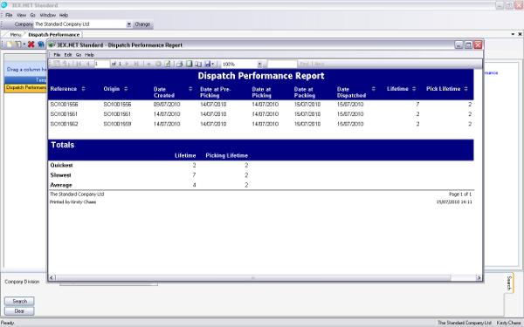Click the horizontal scrollbar thumb in report
The image size is (524, 327).
click(253, 277)
